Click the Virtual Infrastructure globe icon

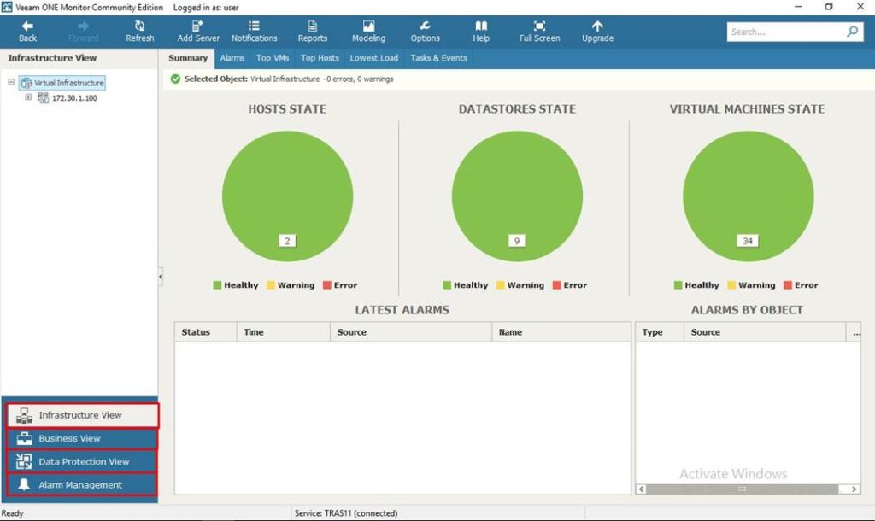pos(26,83)
